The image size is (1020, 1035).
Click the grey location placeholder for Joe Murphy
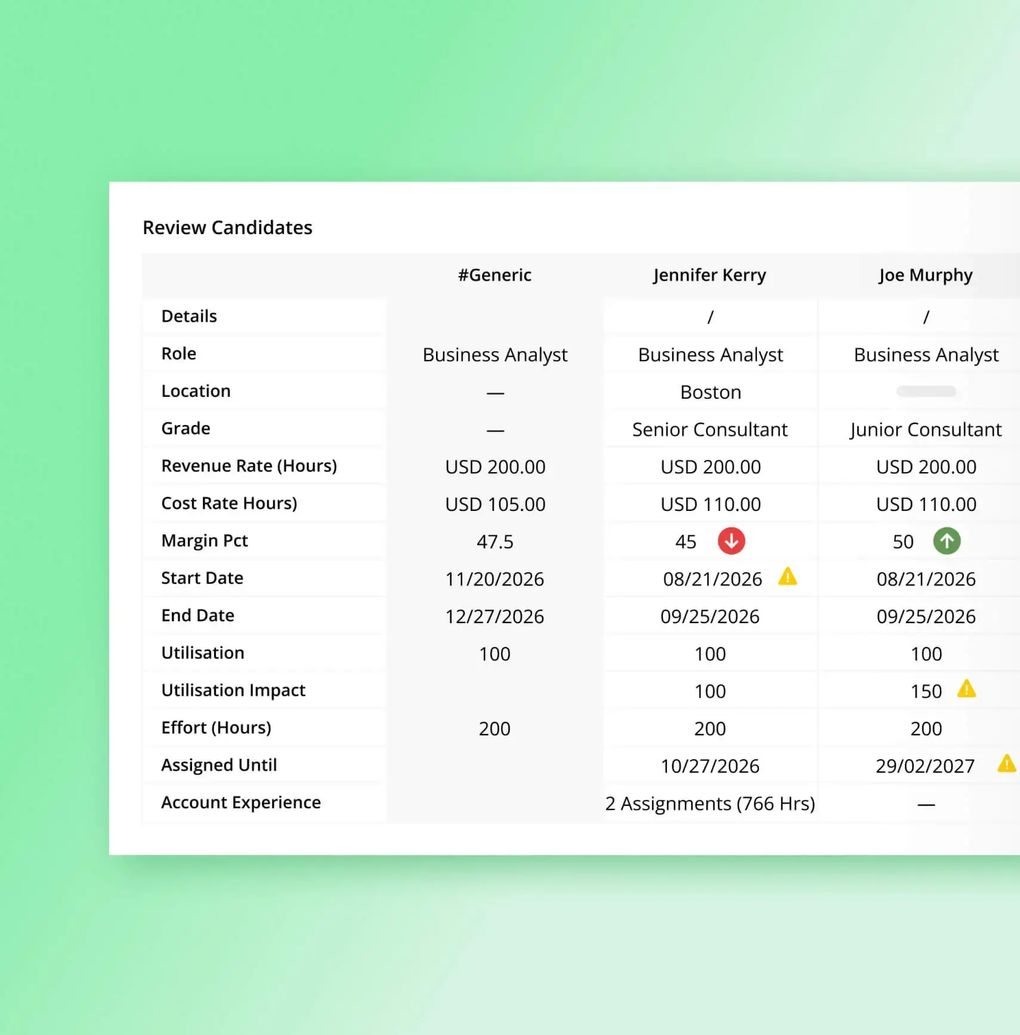click(x=926, y=392)
